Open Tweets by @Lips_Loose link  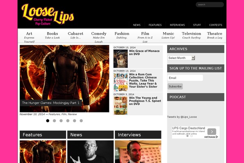pos(182,117)
